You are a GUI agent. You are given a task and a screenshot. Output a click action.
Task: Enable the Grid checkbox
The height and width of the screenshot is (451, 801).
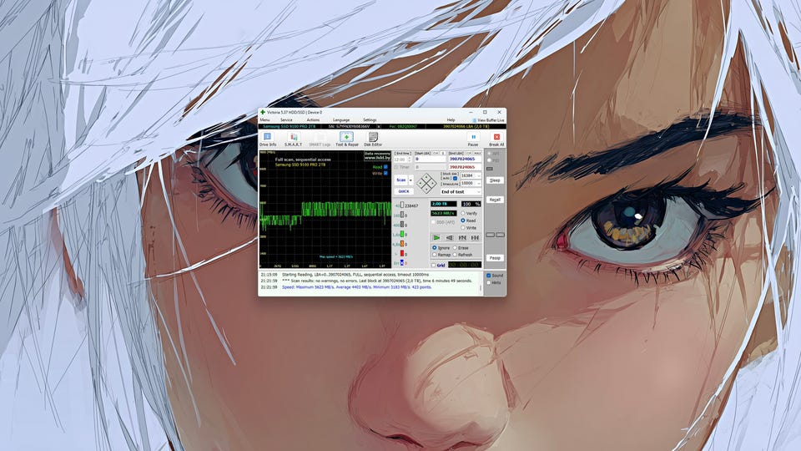pos(433,265)
